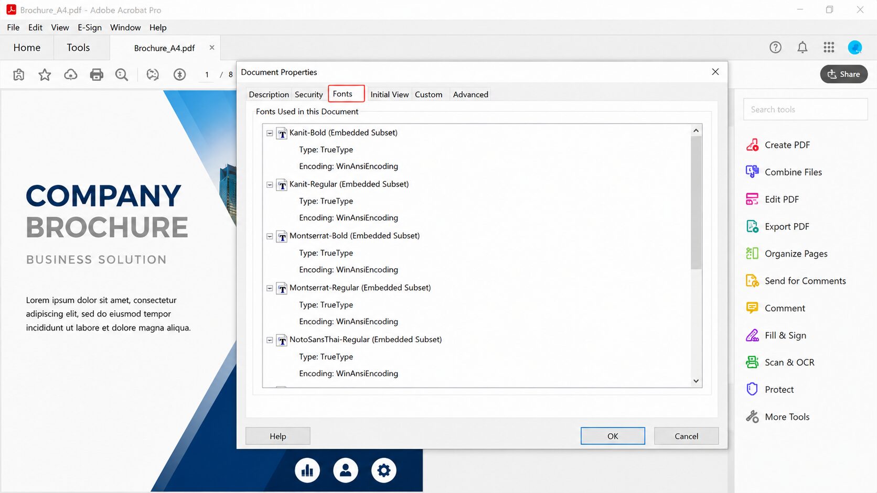Image resolution: width=877 pixels, height=493 pixels.
Task: Click the Share button
Action: (x=843, y=74)
